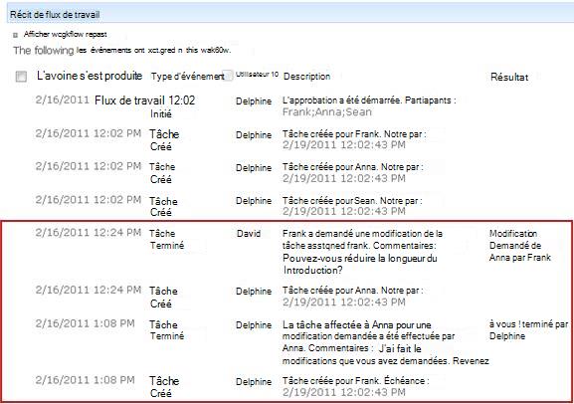
Task: Select Tâche créée pour Sean description
Action: point(352,206)
